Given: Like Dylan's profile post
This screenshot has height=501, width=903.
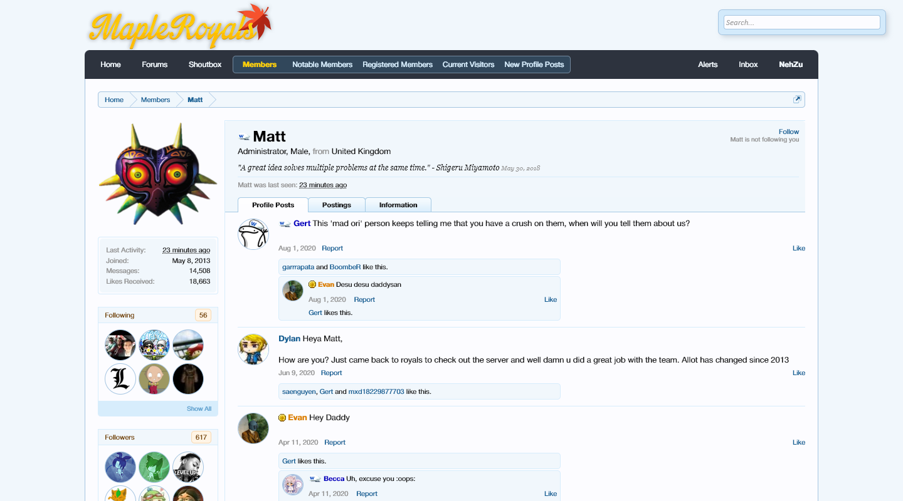Looking at the screenshot, I should pyautogui.click(x=798, y=373).
